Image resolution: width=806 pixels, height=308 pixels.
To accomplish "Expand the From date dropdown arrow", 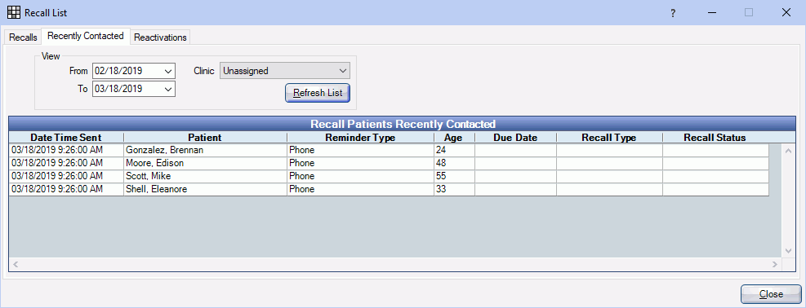I will 168,71.
